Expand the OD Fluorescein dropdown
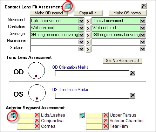Viewport: 156px width, 132px height. click(x=81, y=42)
